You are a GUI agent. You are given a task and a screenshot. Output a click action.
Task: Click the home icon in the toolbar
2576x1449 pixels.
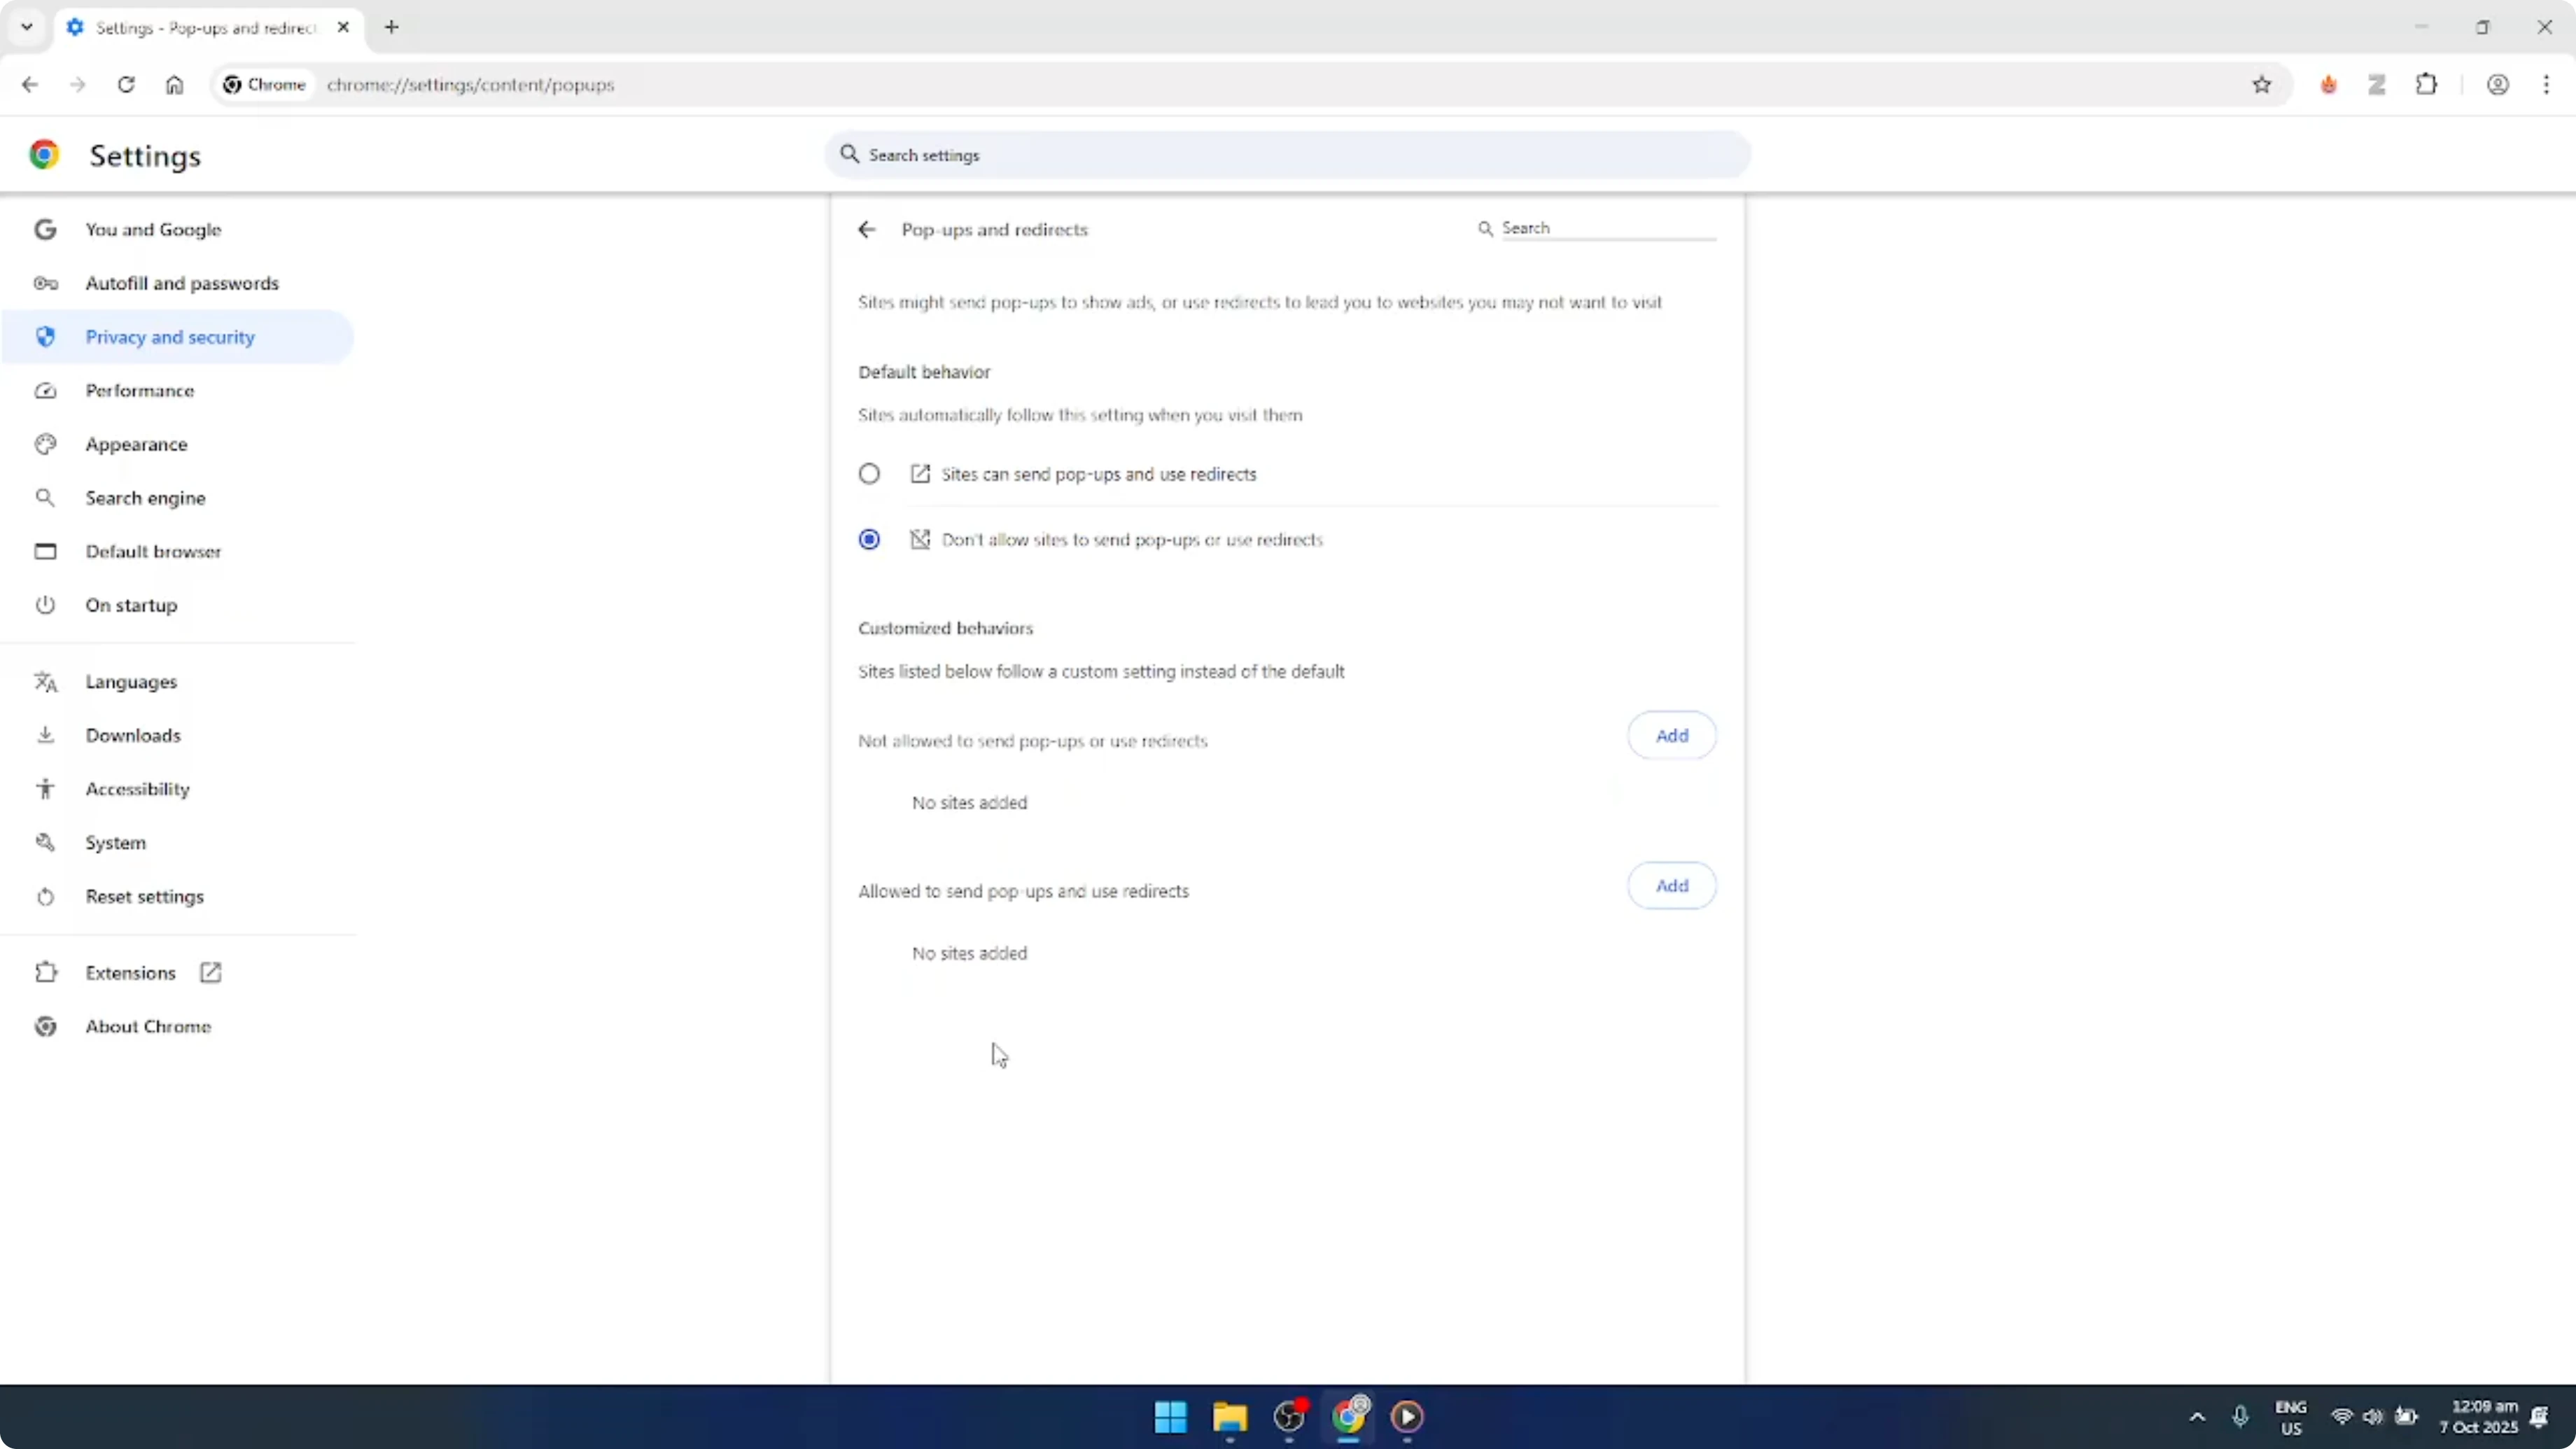[174, 85]
